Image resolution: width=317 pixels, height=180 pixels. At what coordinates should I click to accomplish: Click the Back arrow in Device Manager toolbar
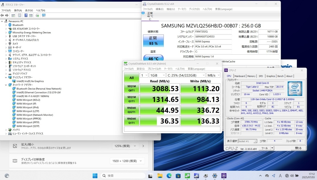(2, 15)
